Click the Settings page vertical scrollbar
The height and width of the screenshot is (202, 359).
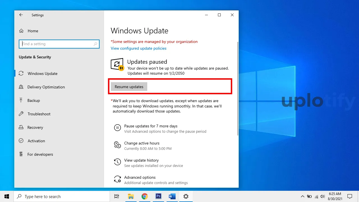(x=238, y=88)
